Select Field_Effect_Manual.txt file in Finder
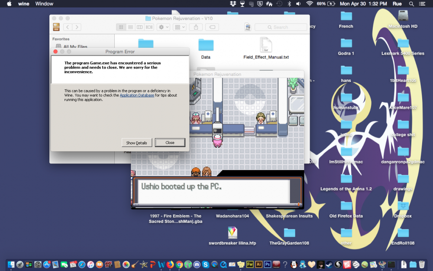 pos(266,49)
